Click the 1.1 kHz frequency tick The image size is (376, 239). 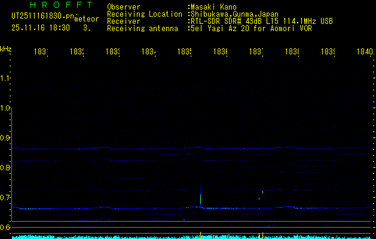pos(5,78)
